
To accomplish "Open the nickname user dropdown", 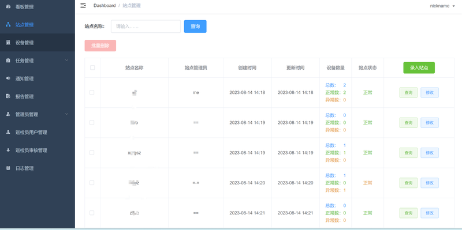I will [442, 6].
